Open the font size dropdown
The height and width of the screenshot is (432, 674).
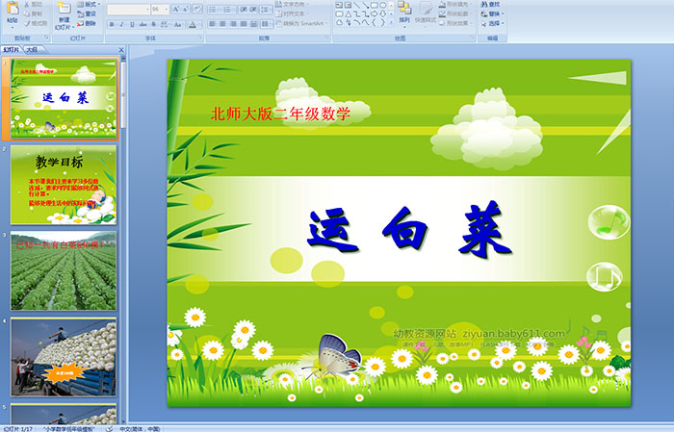[166, 10]
